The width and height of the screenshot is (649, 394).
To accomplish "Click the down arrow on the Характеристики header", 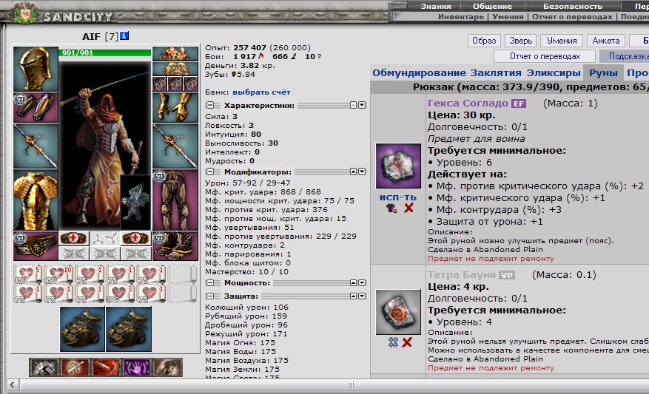I will (x=362, y=105).
